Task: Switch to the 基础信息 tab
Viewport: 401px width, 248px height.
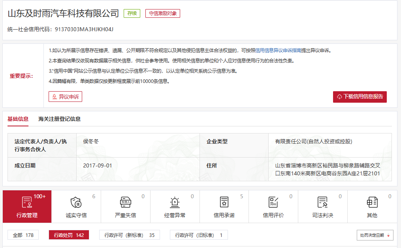Action: (x=18, y=119)
